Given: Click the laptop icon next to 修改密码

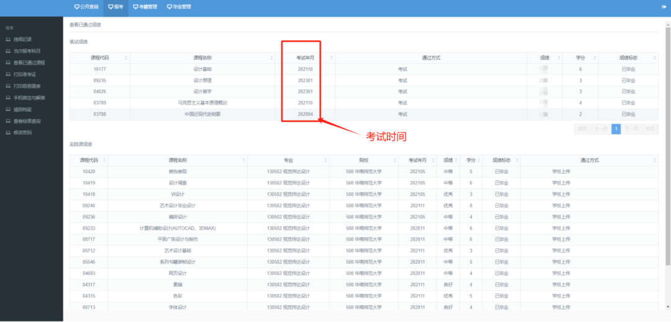Looking at the screenshot, I should point(8,133).
